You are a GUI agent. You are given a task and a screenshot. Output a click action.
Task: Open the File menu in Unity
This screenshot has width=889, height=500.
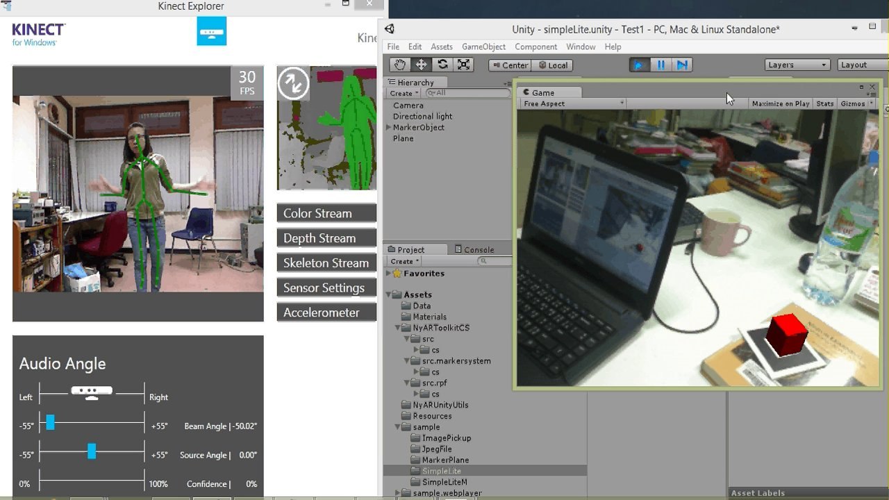(x=393, y=47)
